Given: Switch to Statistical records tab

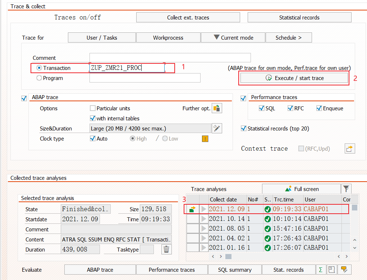Looking at the screenshot, I should click(x=299, y=17).
